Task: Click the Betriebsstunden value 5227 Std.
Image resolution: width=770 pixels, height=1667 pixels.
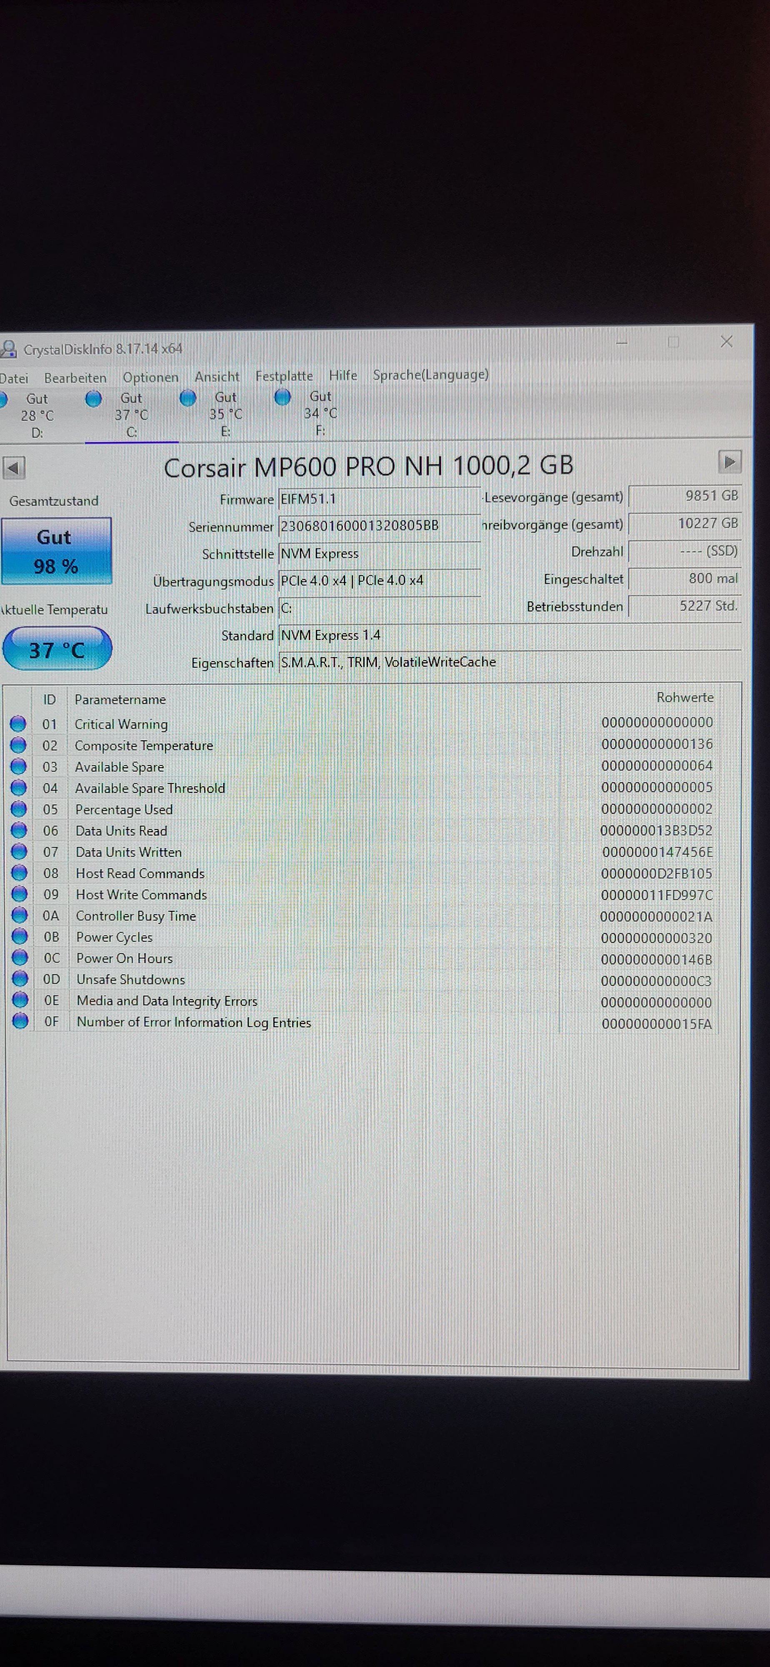Action: pyautogui.click(x=685, y=606)
